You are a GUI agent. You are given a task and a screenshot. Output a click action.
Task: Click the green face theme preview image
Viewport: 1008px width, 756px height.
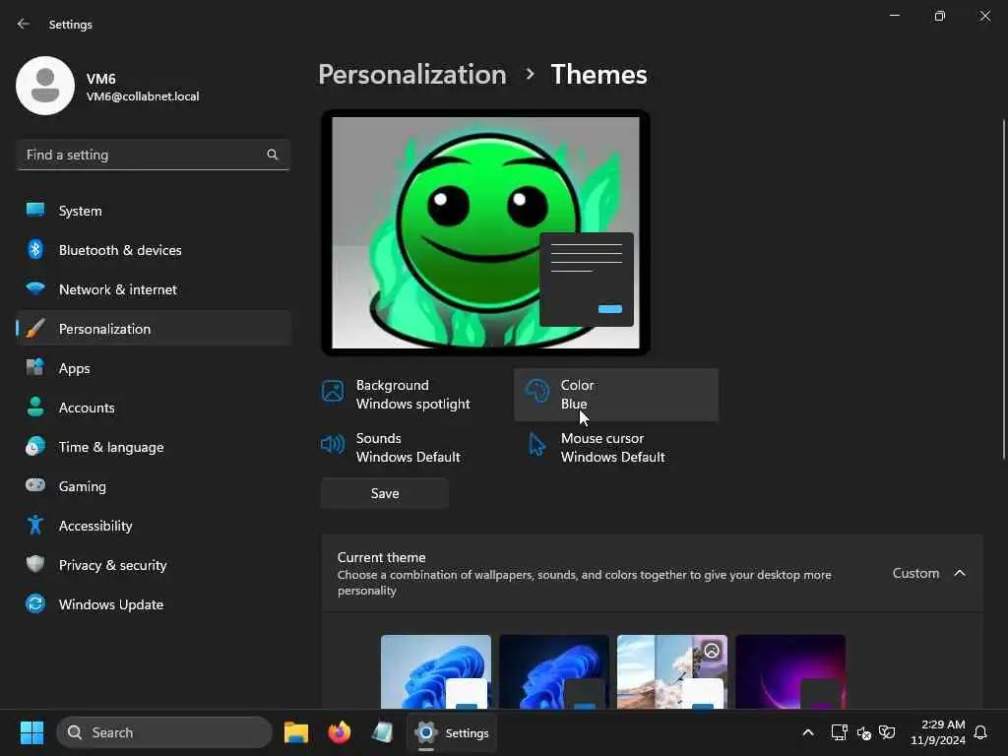click(x=485, y=232)
